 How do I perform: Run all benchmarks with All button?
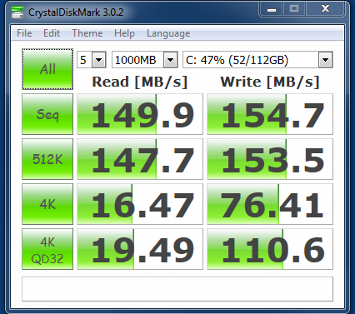click(x=47, y=69)
